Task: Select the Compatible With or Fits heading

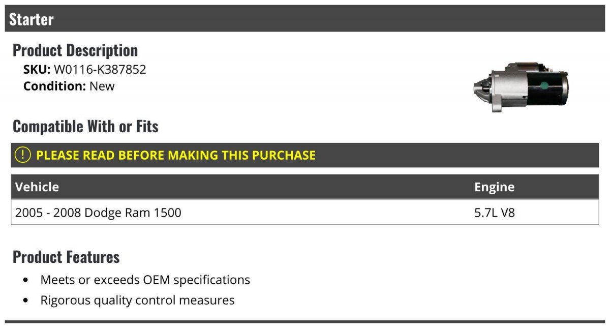Action: point(85,126)
